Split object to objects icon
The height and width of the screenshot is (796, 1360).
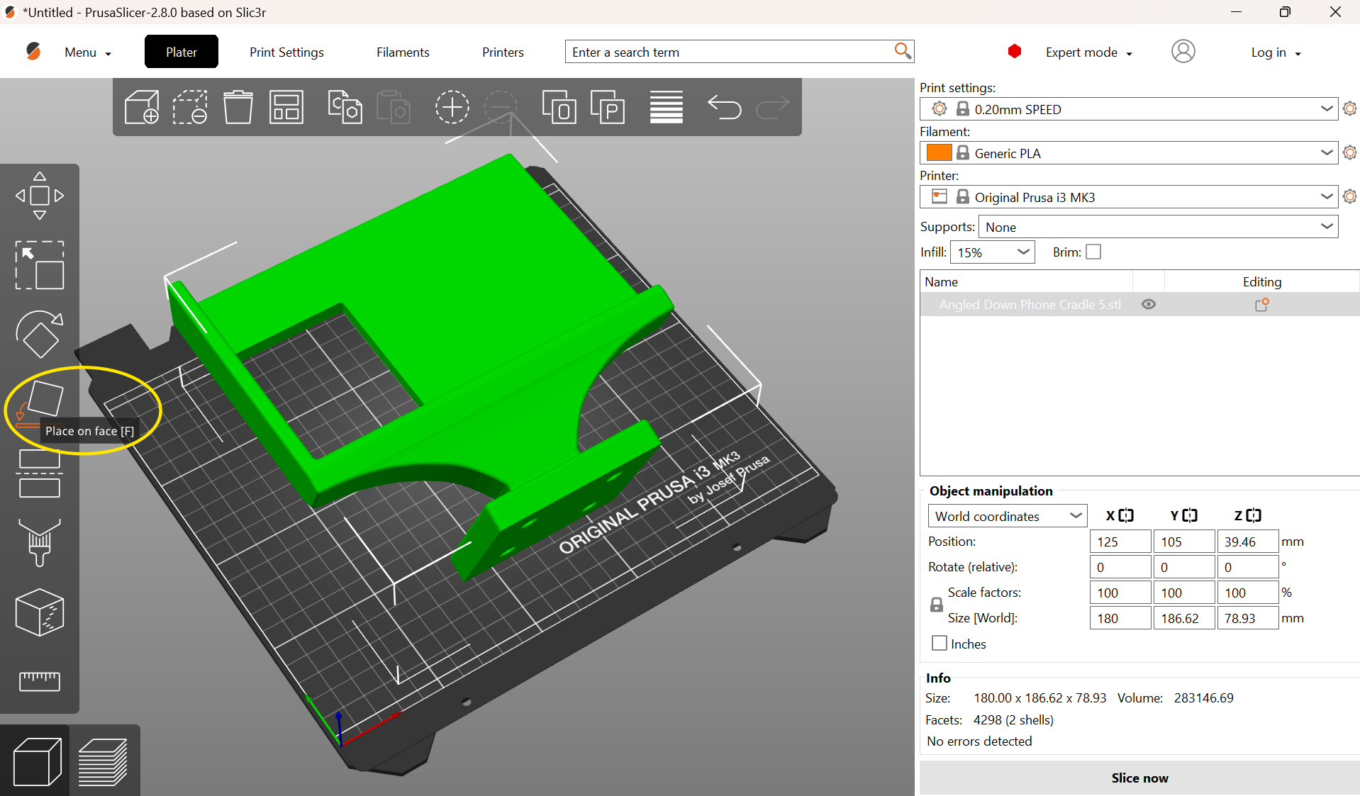pos(559,107)
